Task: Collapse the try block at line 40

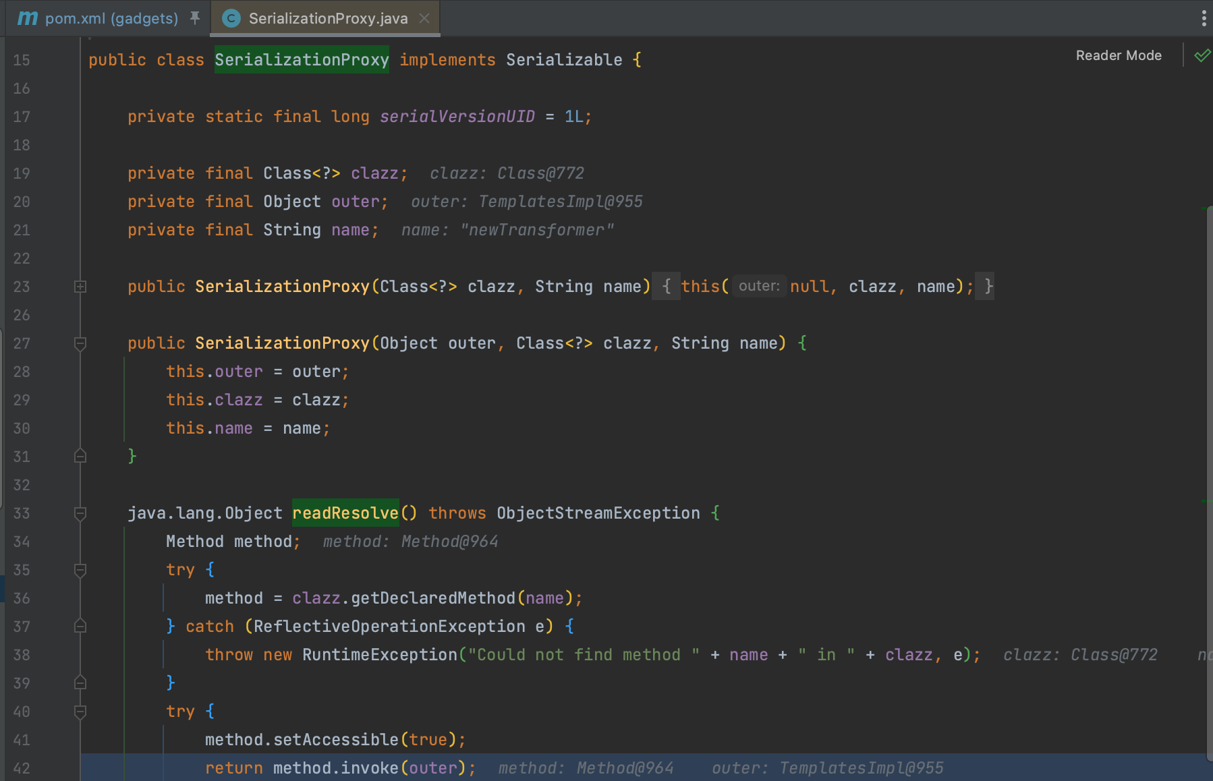Action: tap(80, 712)
